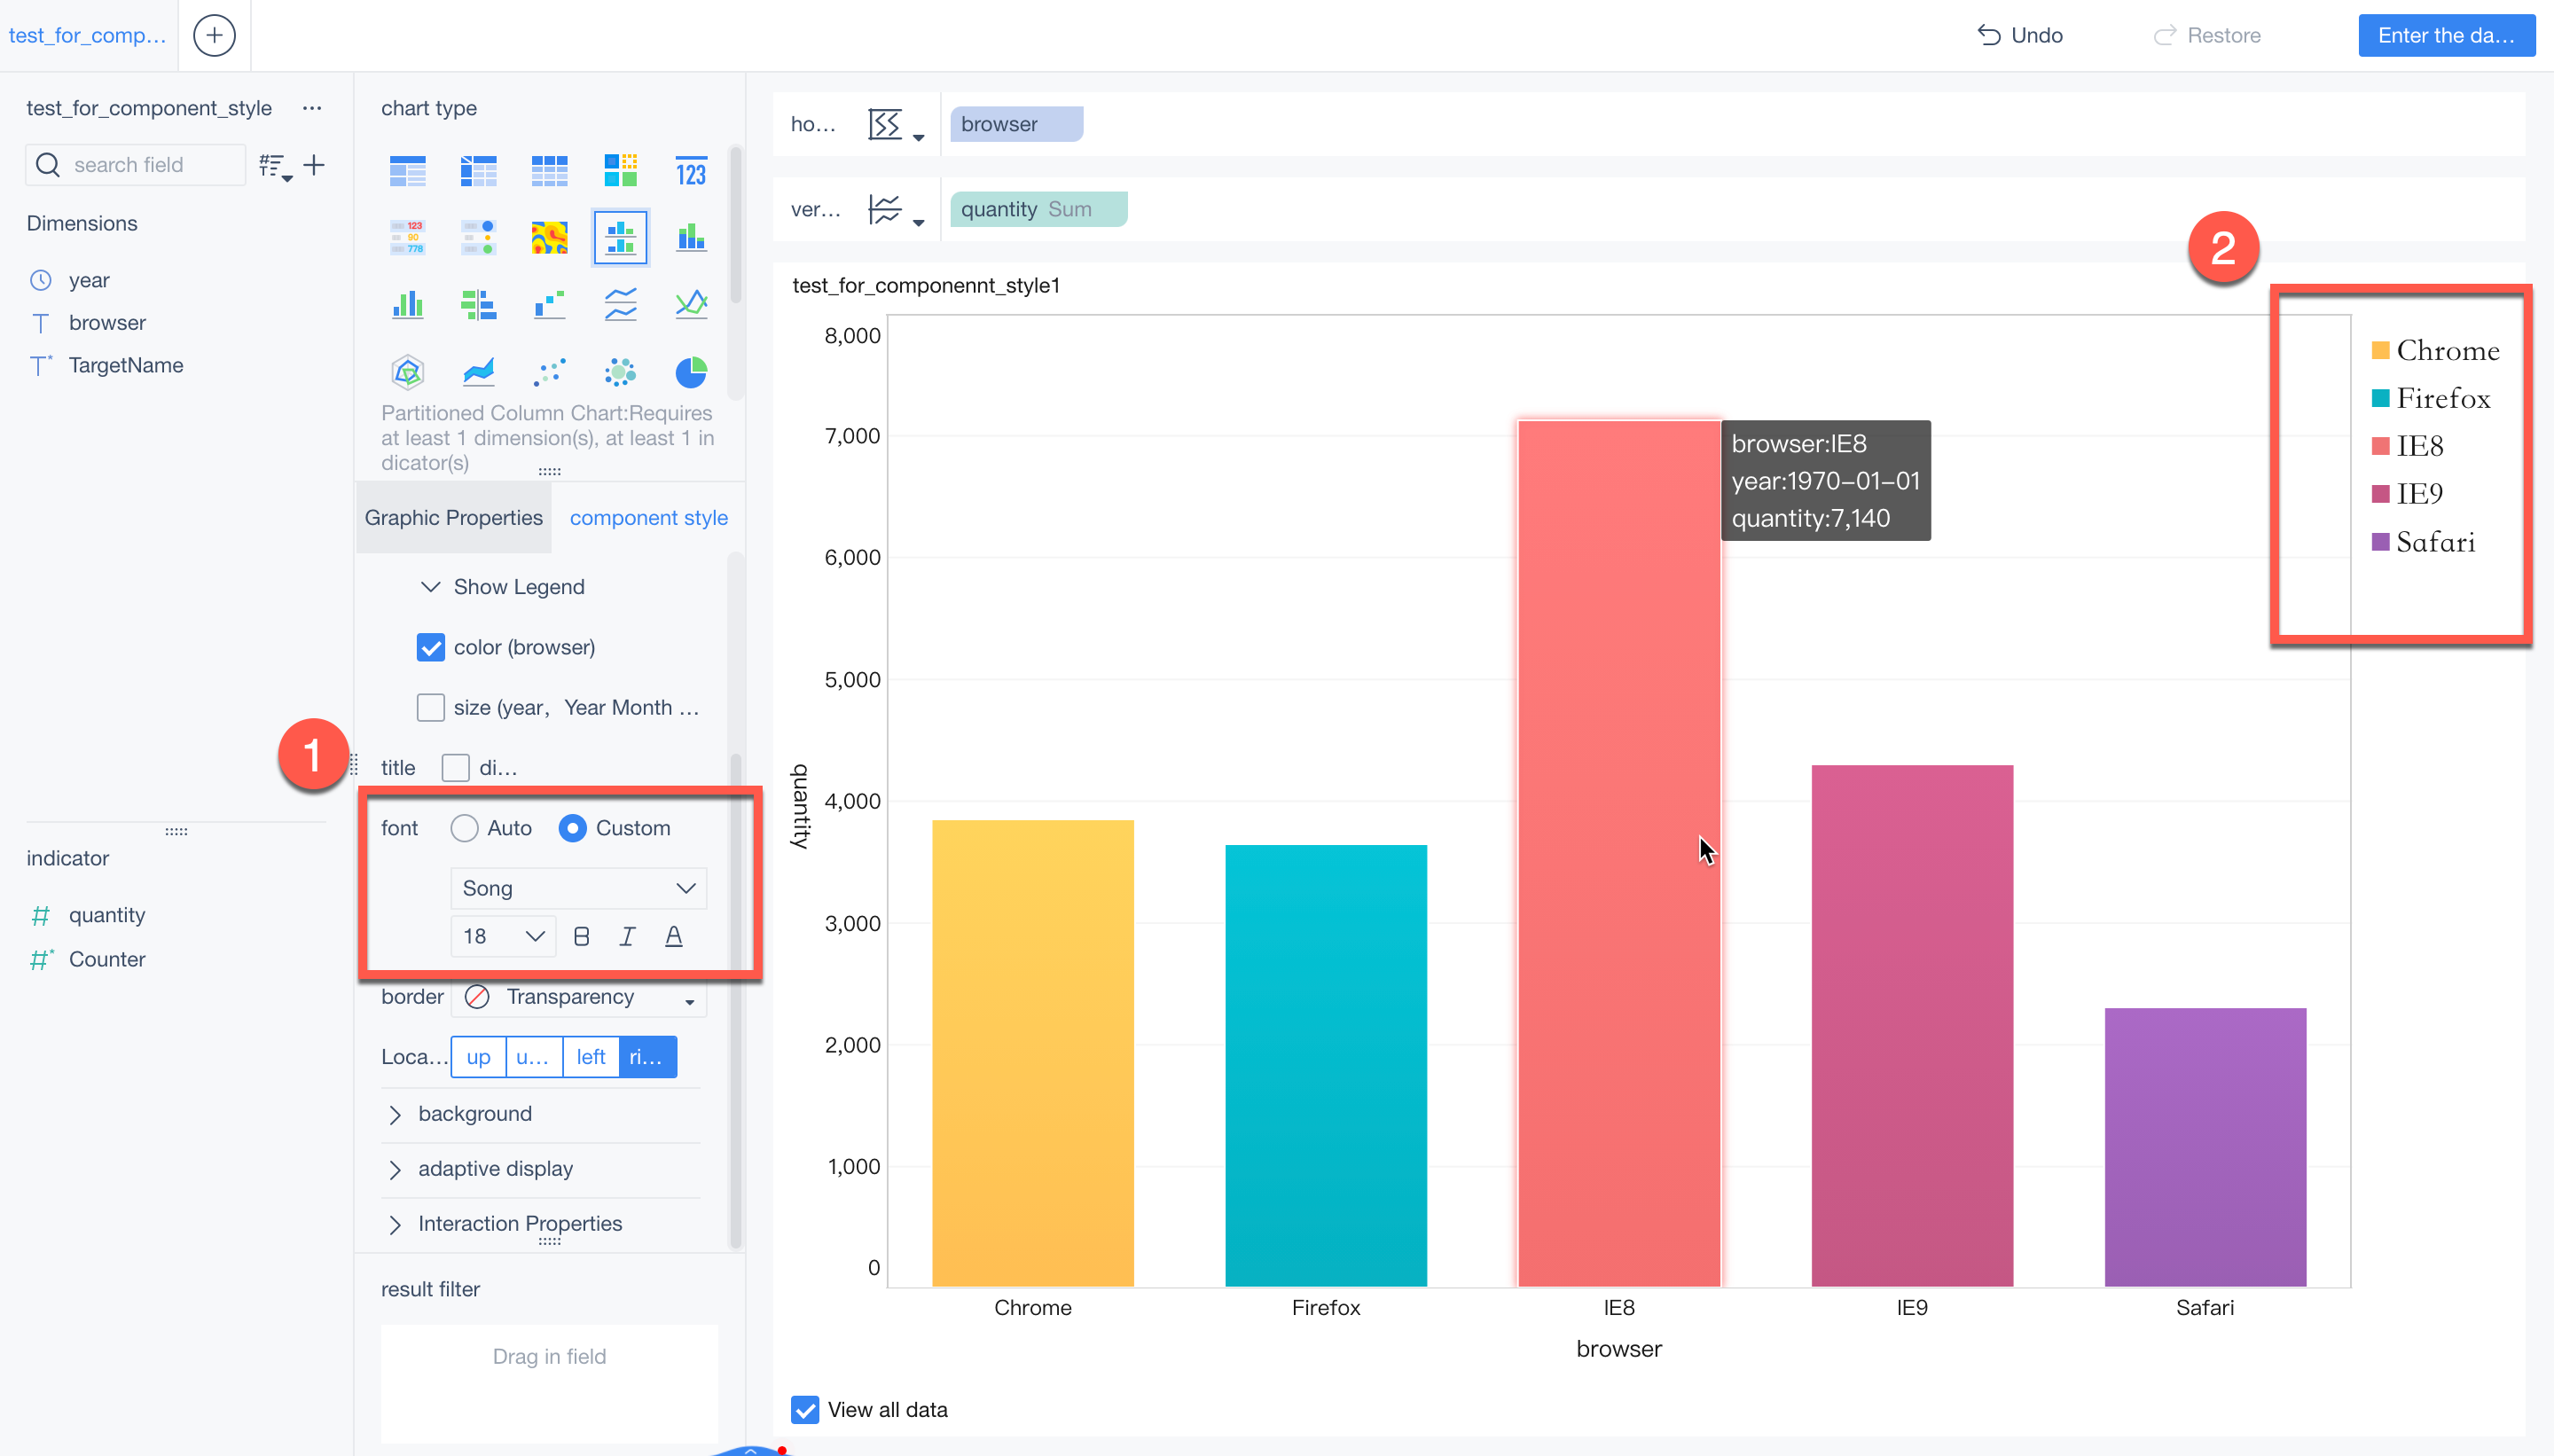Set legend location to left
The height and width of the screenshot is (1456, 2554).
coord(591,1057)
